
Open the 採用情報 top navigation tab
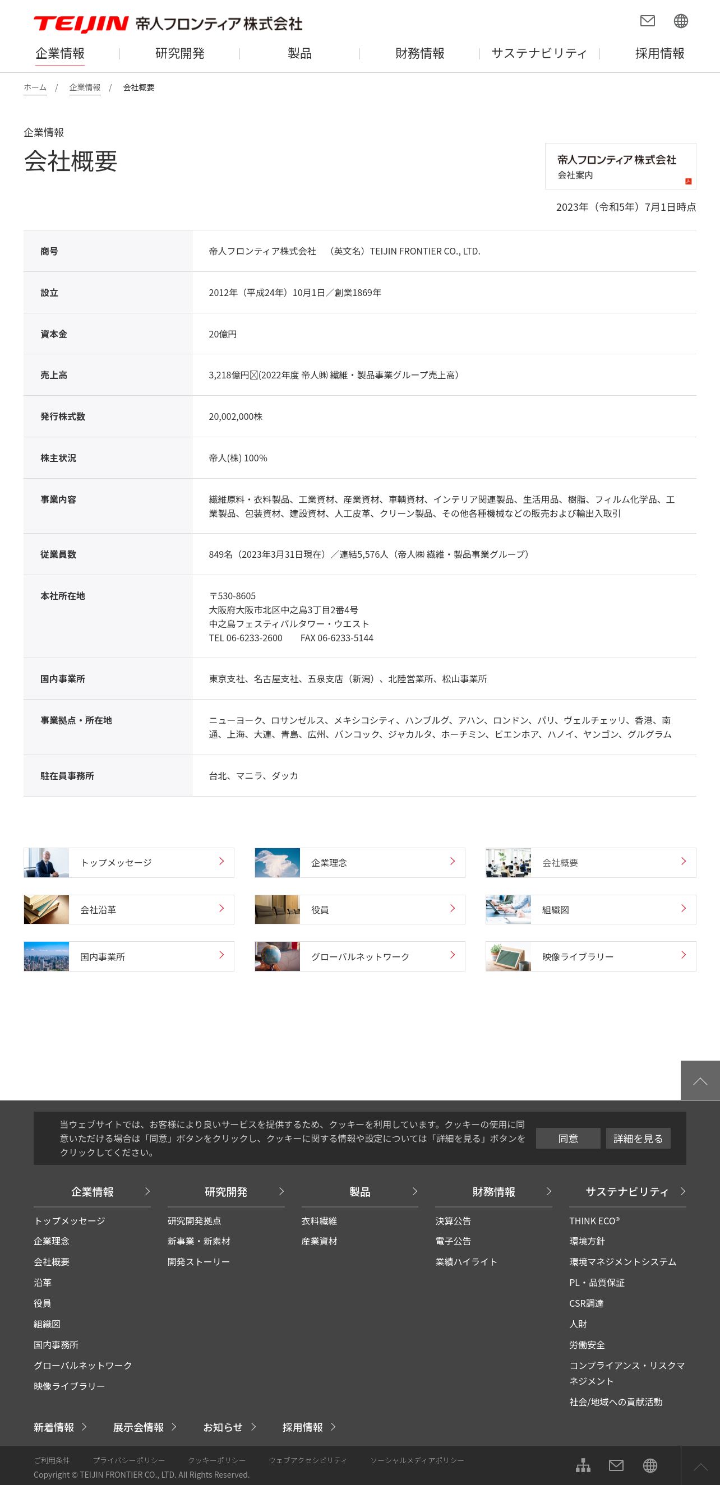tap(659, 54)
